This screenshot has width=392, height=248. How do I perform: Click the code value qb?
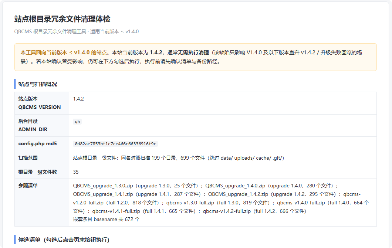(77, 122)
